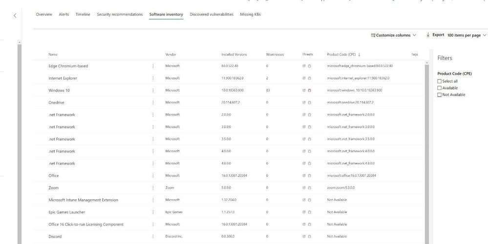Open the Epic Games Launcher entry
The height and width of the screenshot is (244, 488).
(67, 212)
